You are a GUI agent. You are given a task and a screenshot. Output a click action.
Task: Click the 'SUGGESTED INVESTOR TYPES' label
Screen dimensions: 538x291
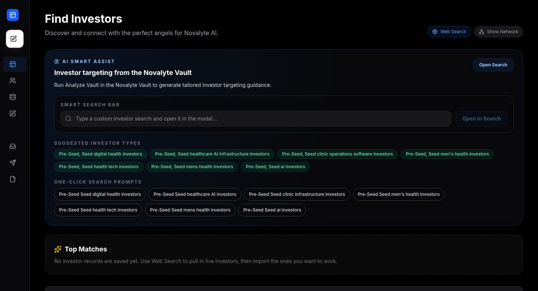coord(97,143)
